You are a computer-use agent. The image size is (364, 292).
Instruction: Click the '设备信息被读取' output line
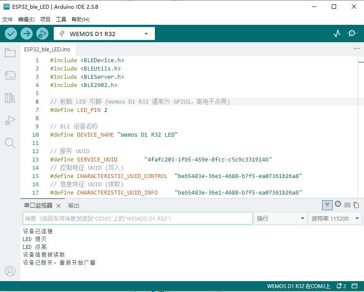point(44,255)
